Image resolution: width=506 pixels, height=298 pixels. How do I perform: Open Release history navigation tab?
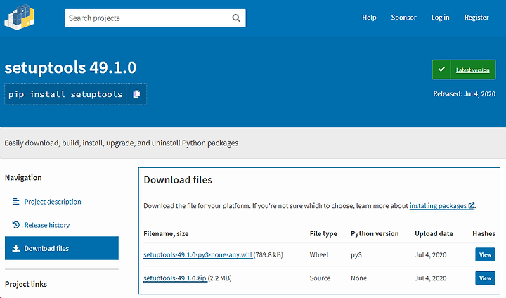point(47,225)
